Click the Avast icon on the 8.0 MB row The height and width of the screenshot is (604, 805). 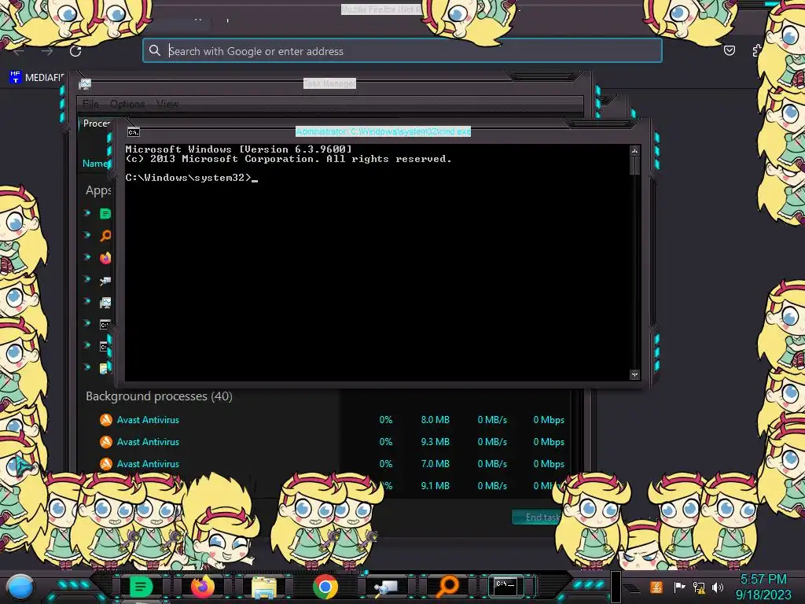106,420
